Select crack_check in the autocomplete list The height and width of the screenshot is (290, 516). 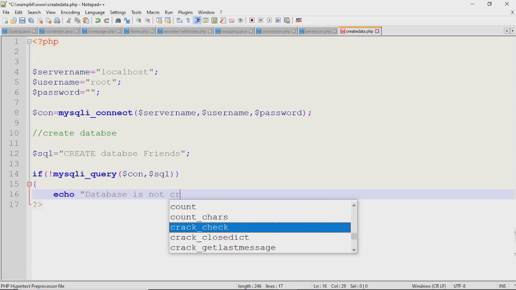[260, 227]
